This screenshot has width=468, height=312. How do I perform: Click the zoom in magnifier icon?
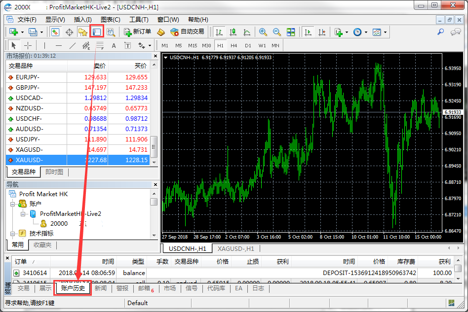263,32
